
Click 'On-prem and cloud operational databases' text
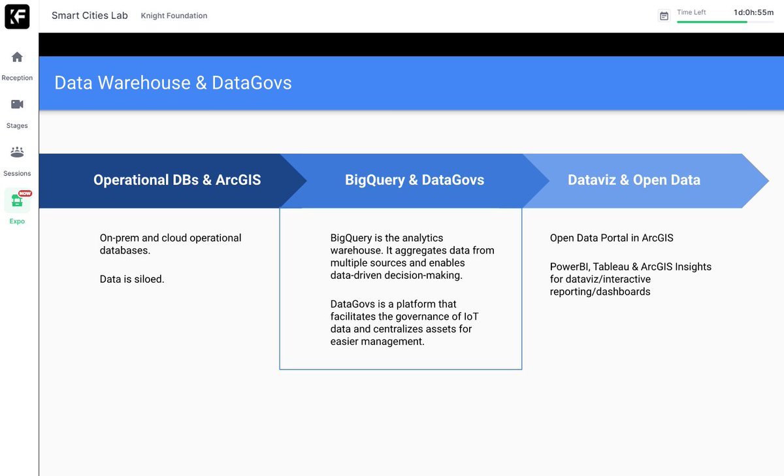coord(171,244)
